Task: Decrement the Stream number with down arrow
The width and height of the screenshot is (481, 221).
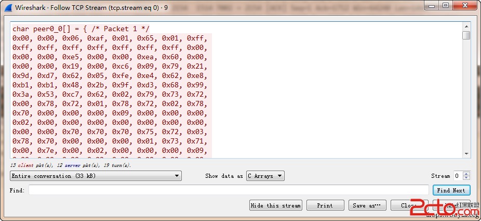Action: coord(466,178)
